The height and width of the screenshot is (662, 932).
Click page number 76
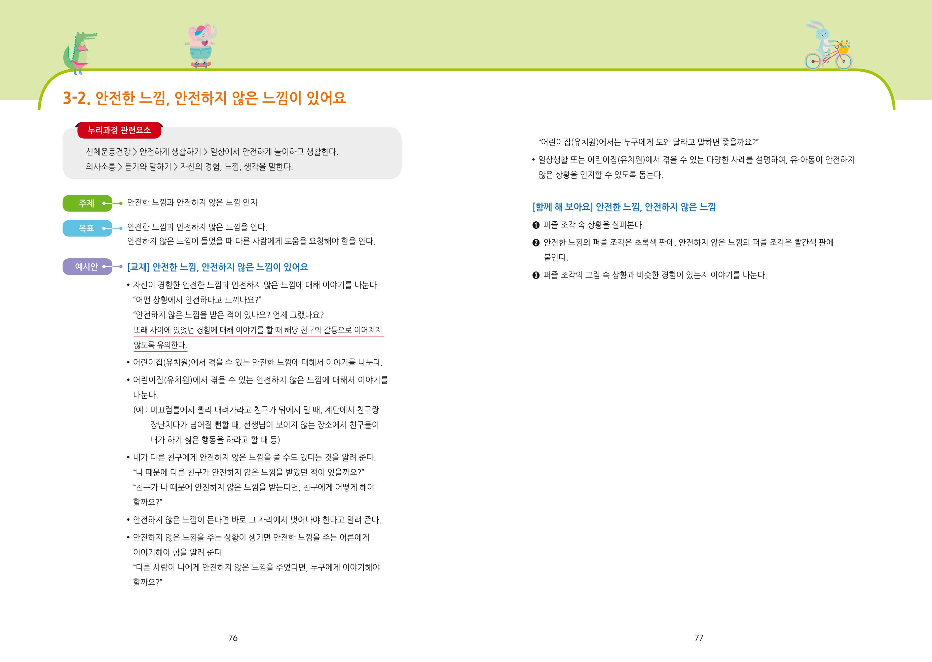click(x=233, y=638)
